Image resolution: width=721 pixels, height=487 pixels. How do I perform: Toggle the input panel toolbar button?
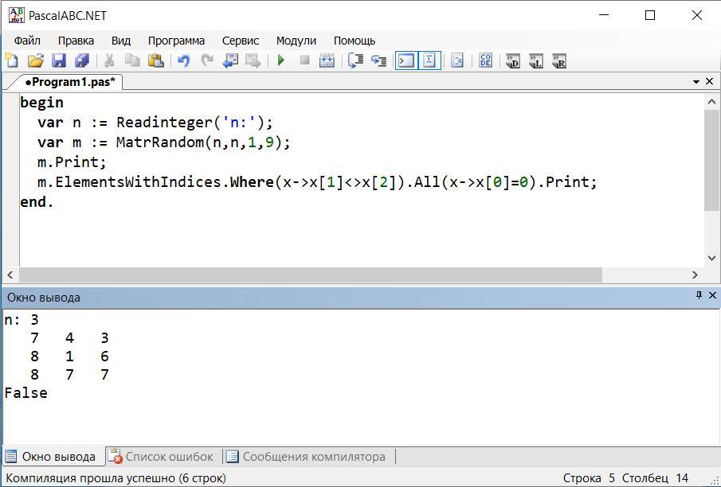click(429, 60)
